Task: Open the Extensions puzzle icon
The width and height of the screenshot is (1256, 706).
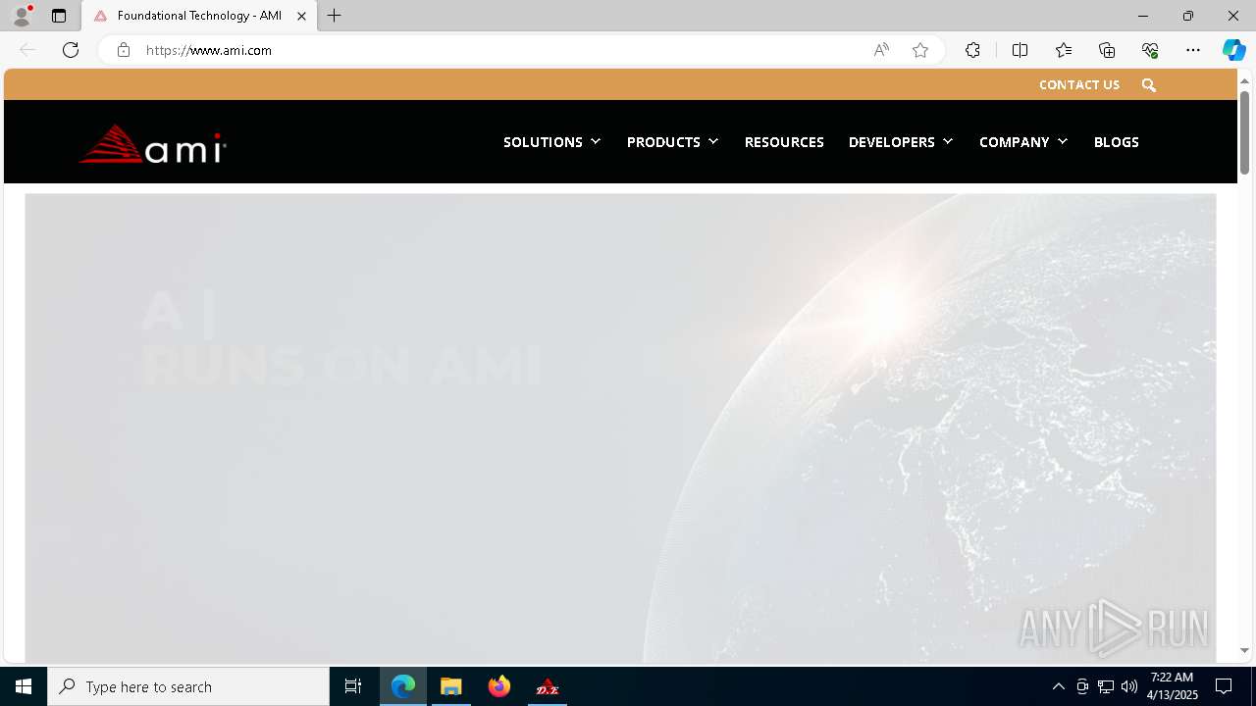Action: [972, 50]
